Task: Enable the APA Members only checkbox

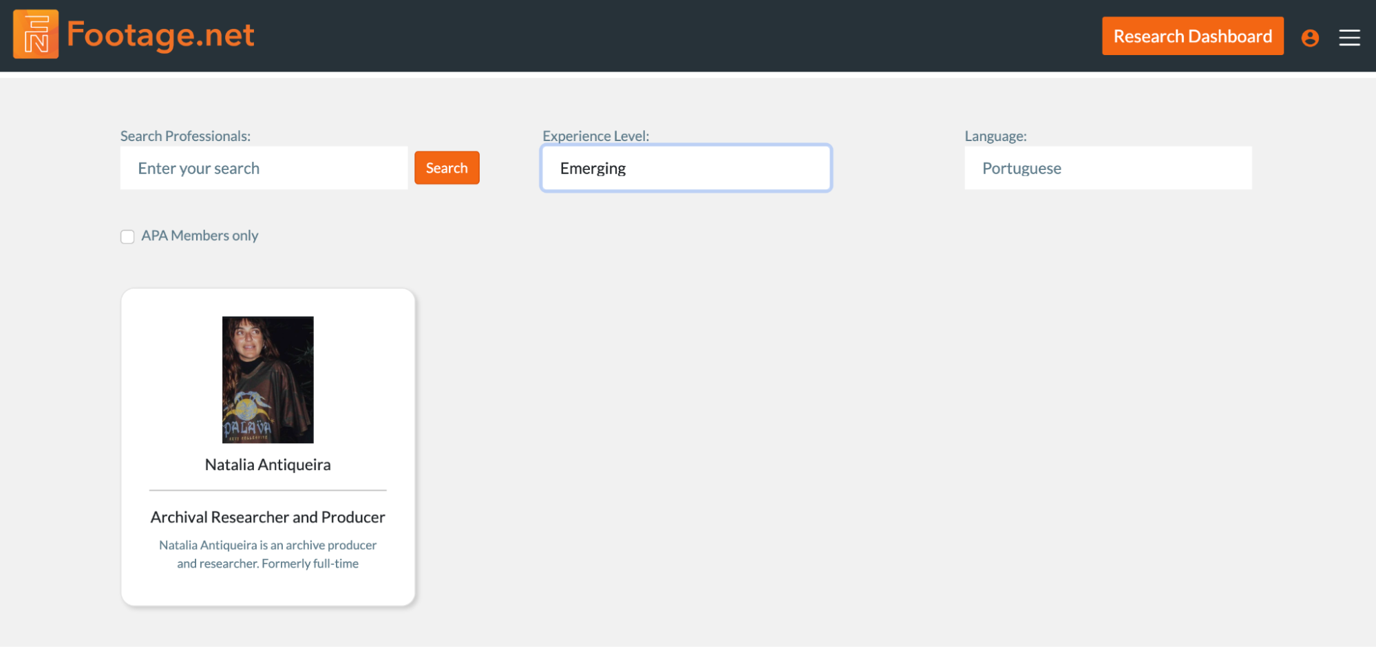Action: pos(127,237)
